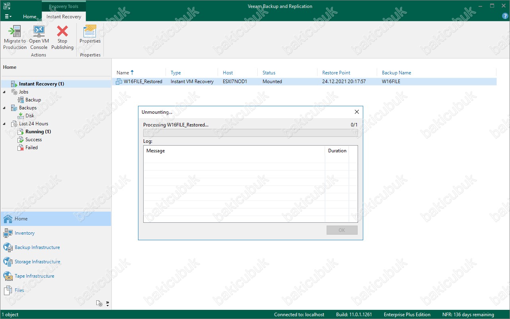Select Instant Recovery (1) tree node
The width and height of the screenshot is (510, 319).
tap(41, 84)
